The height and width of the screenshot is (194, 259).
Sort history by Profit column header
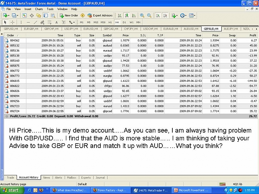(x=247, y=35)
